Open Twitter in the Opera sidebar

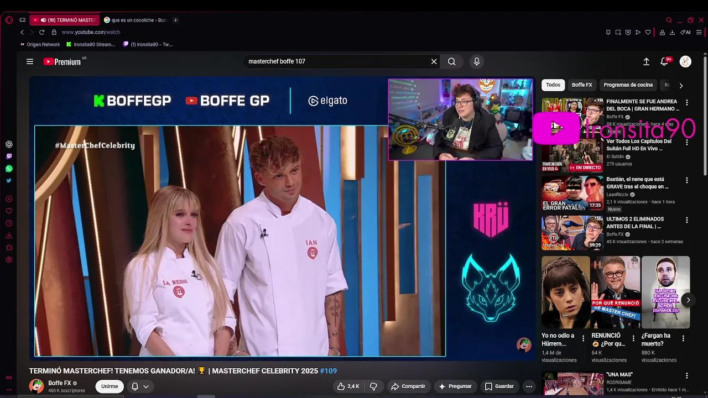(x=9, y=181)
